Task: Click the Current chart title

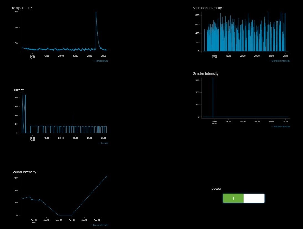Action: click(x=17, y=90)
